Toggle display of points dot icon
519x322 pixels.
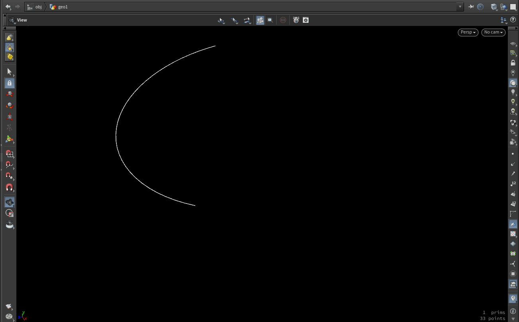(513, 154)
